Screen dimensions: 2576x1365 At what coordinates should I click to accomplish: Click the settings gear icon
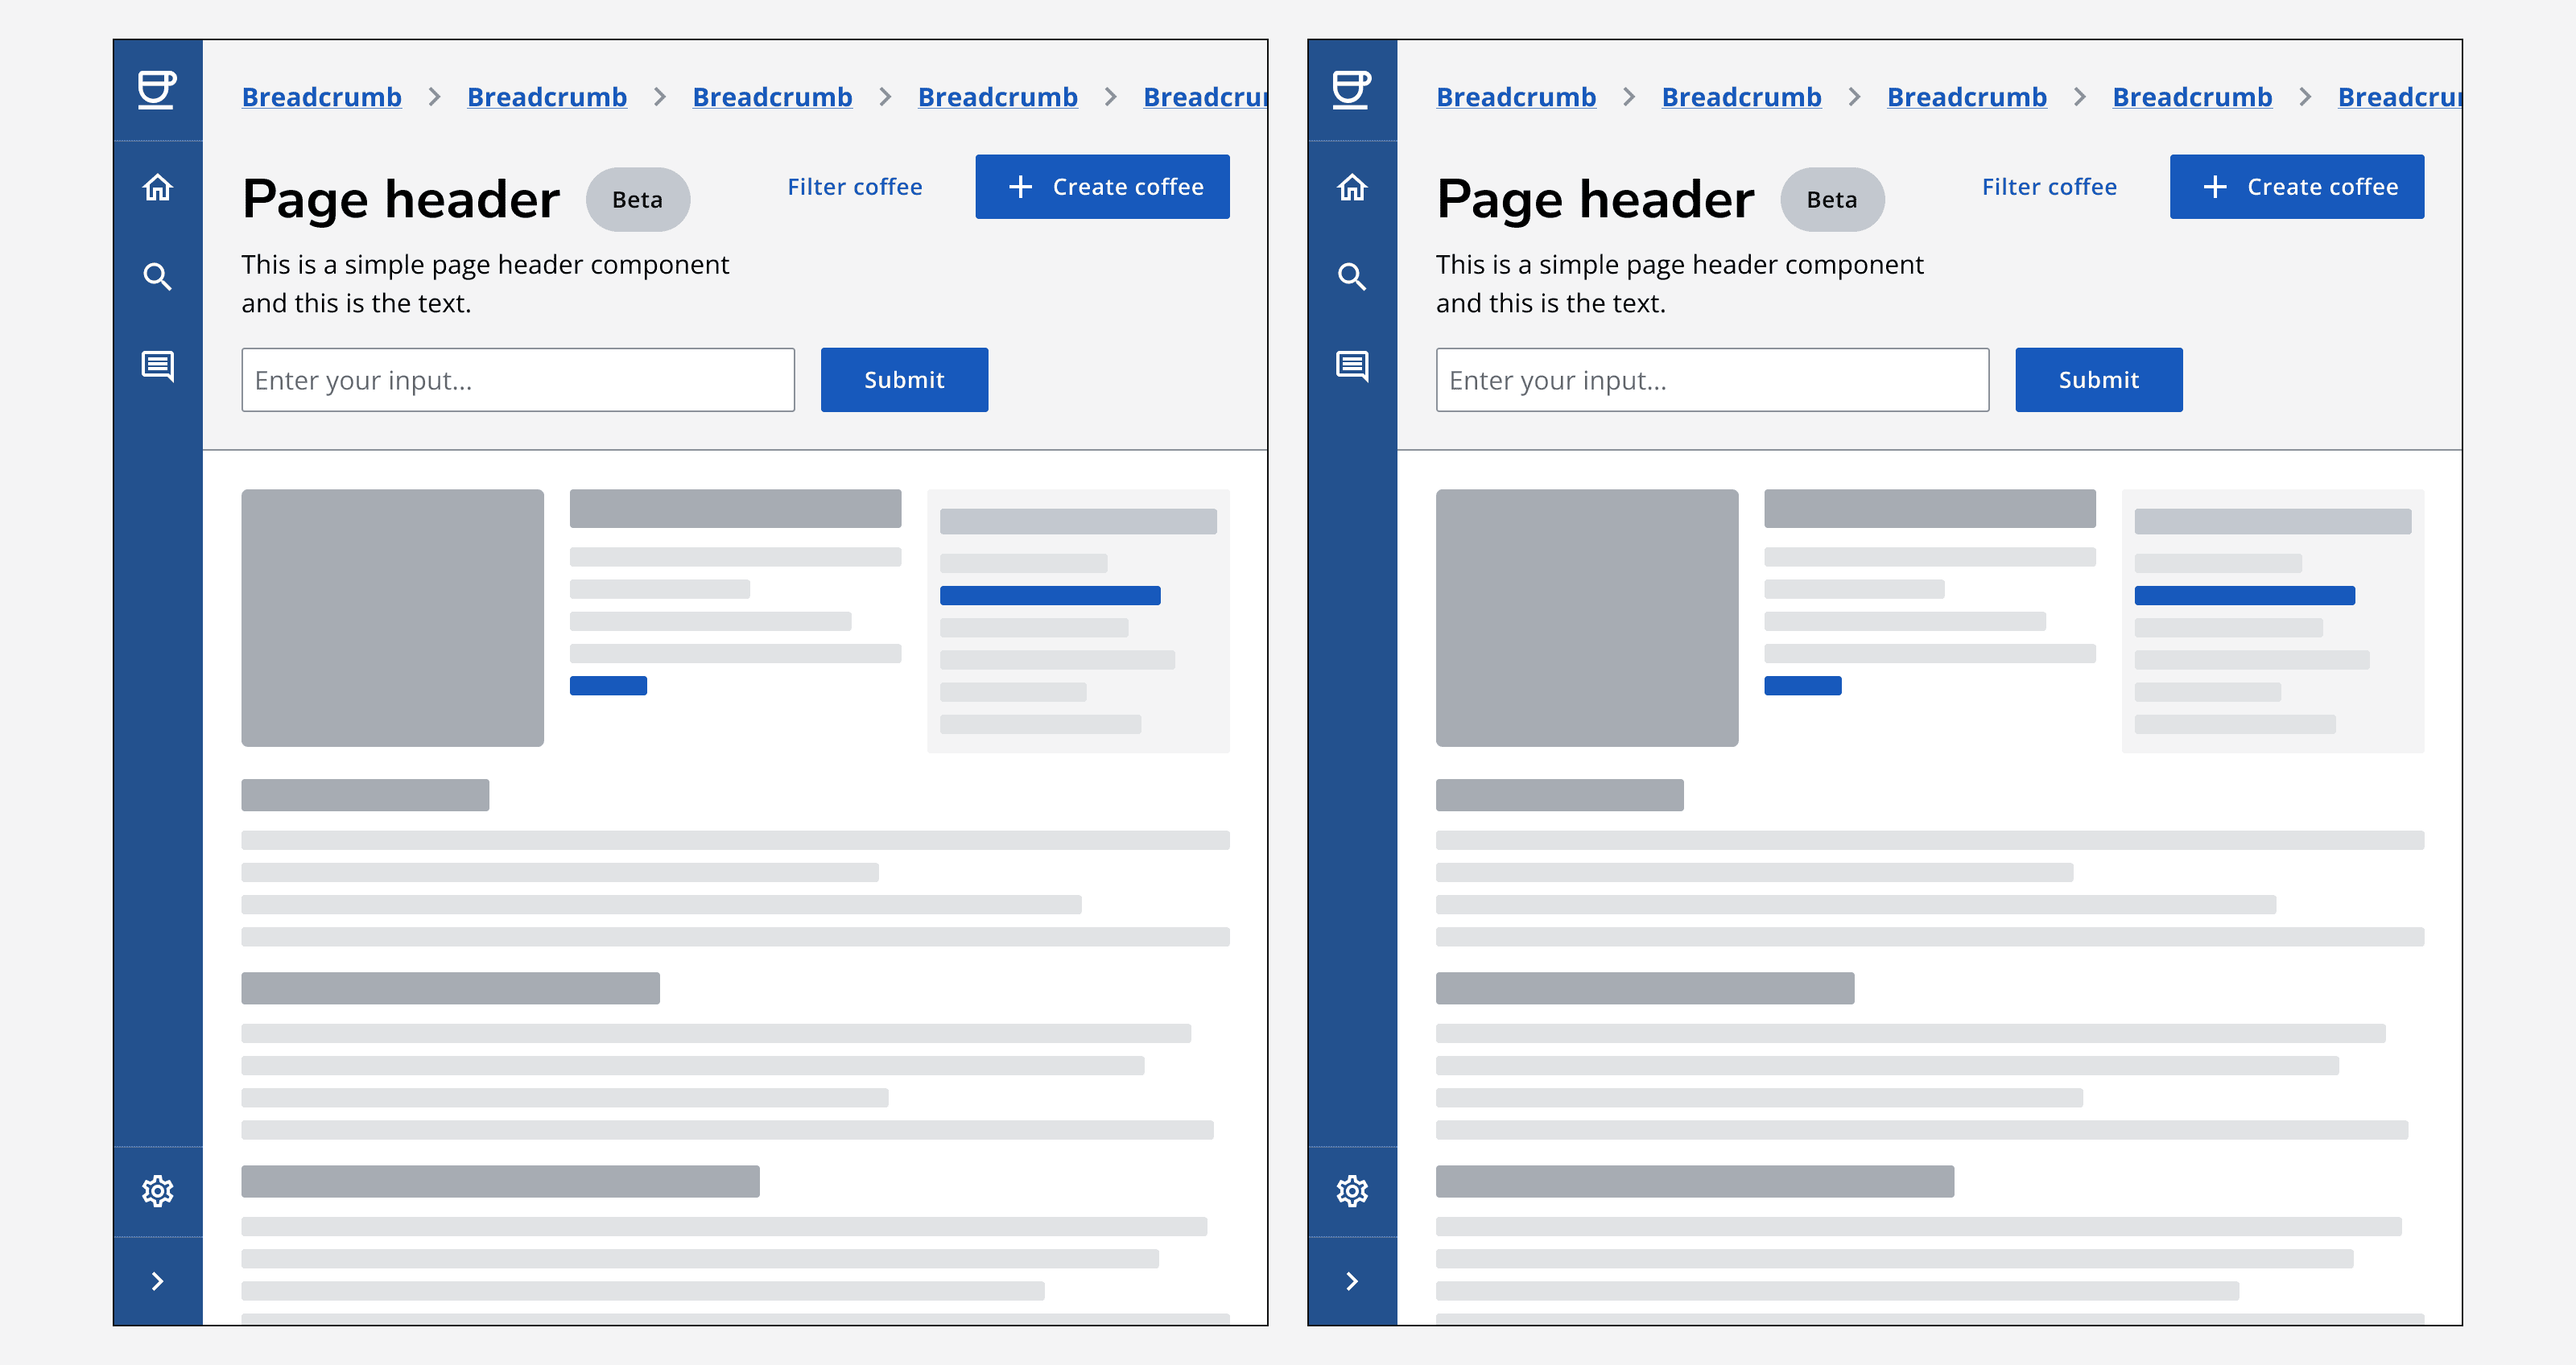click(159, 1190)
